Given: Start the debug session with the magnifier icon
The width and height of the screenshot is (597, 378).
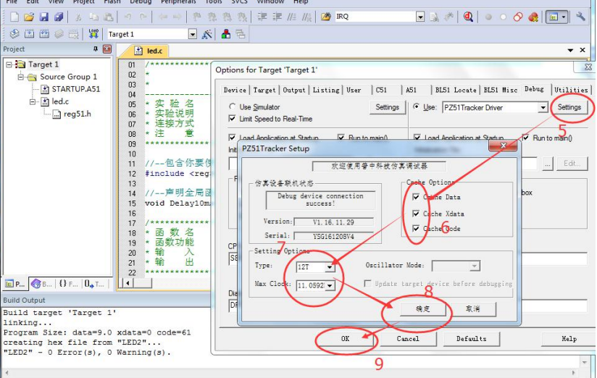Looking at the screenshot, I should 468,17.
